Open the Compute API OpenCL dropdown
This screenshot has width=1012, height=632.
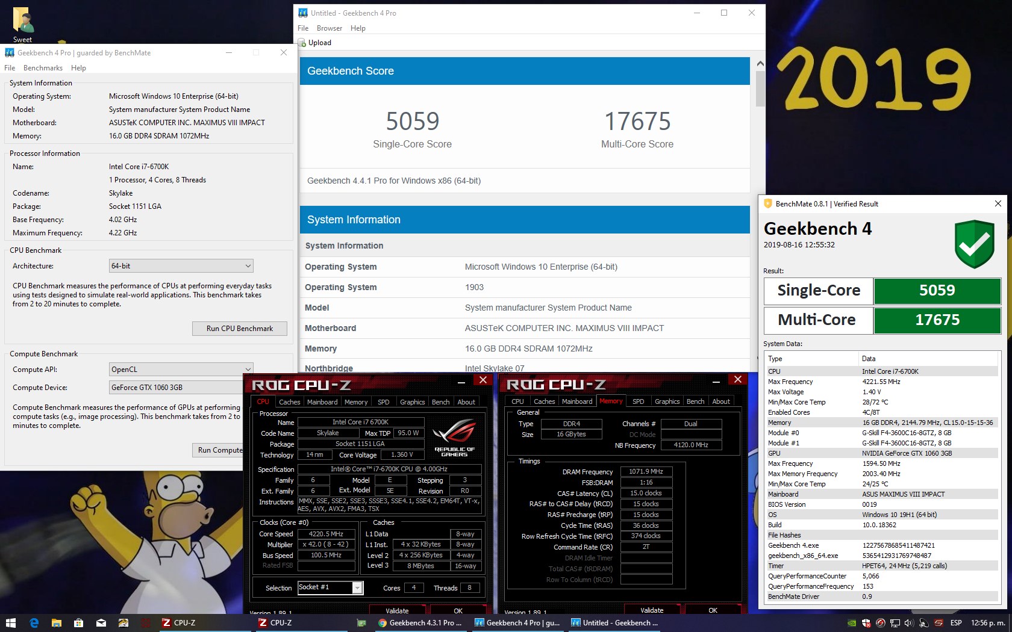181,370
